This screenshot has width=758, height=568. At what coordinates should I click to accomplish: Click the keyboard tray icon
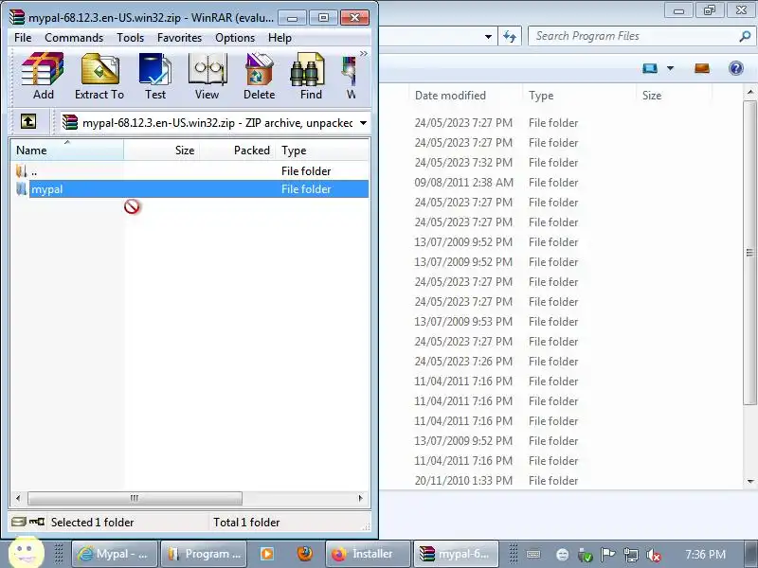[x=533, y=554]
